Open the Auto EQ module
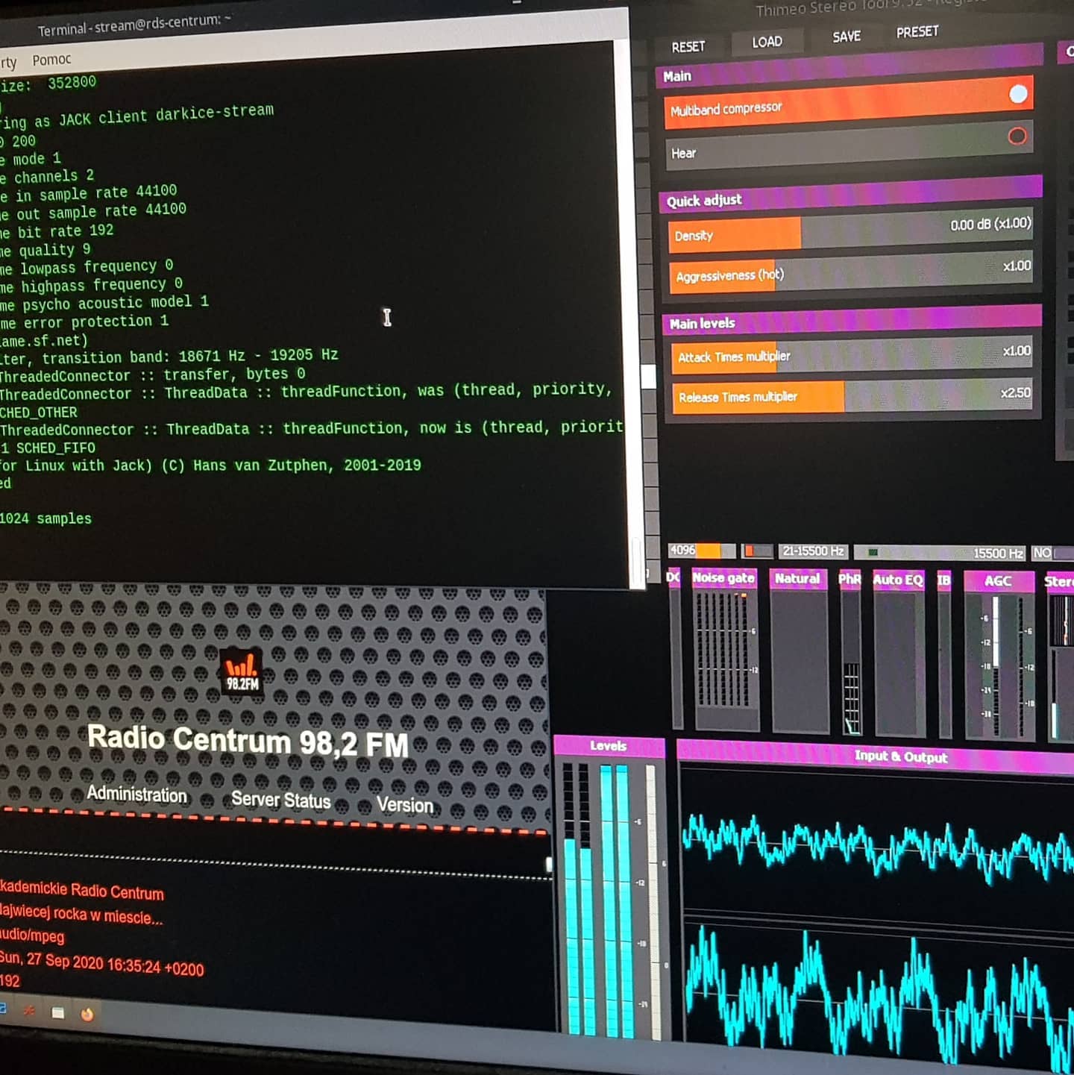1074x1075 pixels. (x=898, y=580)
